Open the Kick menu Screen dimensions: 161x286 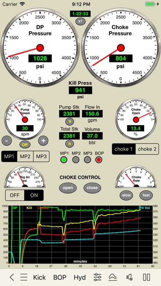pyautogui.click(x=39, y=278)
